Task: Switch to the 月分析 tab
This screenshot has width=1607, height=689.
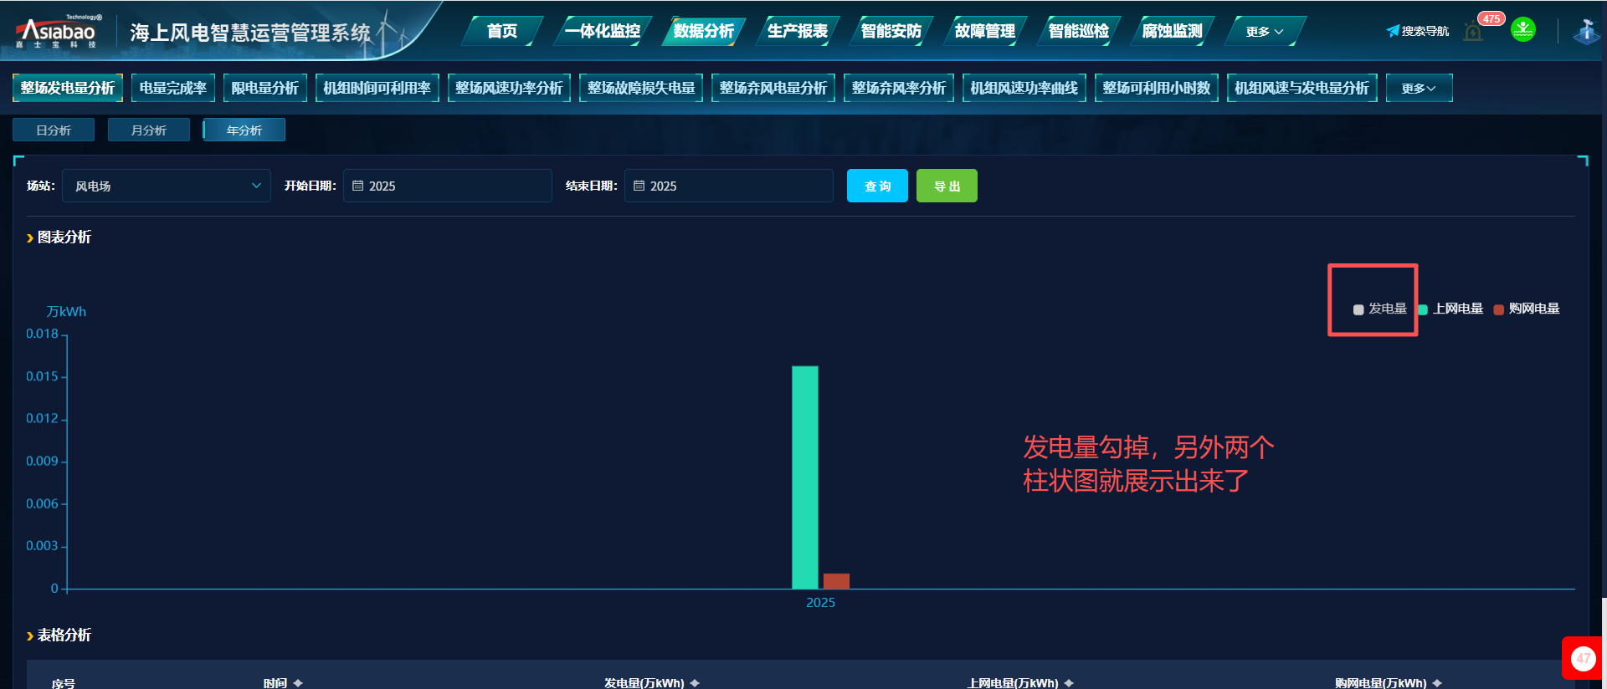Action: (x=149, y=130)
